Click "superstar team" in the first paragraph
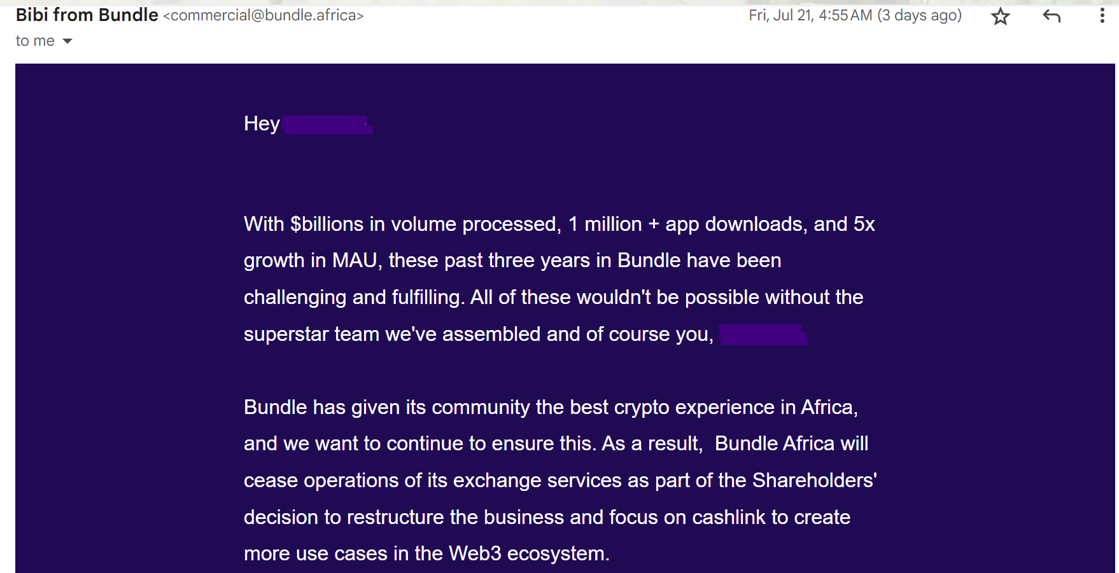The height and width of the screenshot is (573, 1119). [x=311, y=334]
